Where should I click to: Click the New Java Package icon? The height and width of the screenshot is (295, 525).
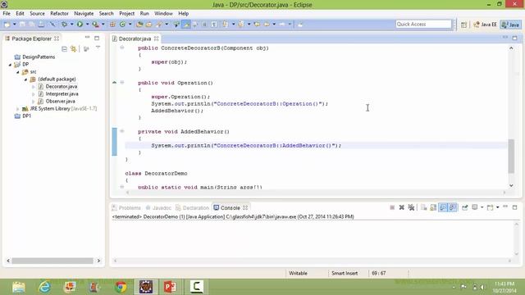pos(112,24)
